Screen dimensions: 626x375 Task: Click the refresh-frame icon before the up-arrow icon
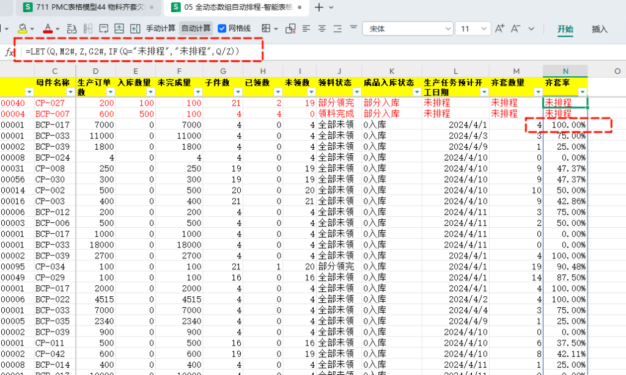tap(104, 28)
